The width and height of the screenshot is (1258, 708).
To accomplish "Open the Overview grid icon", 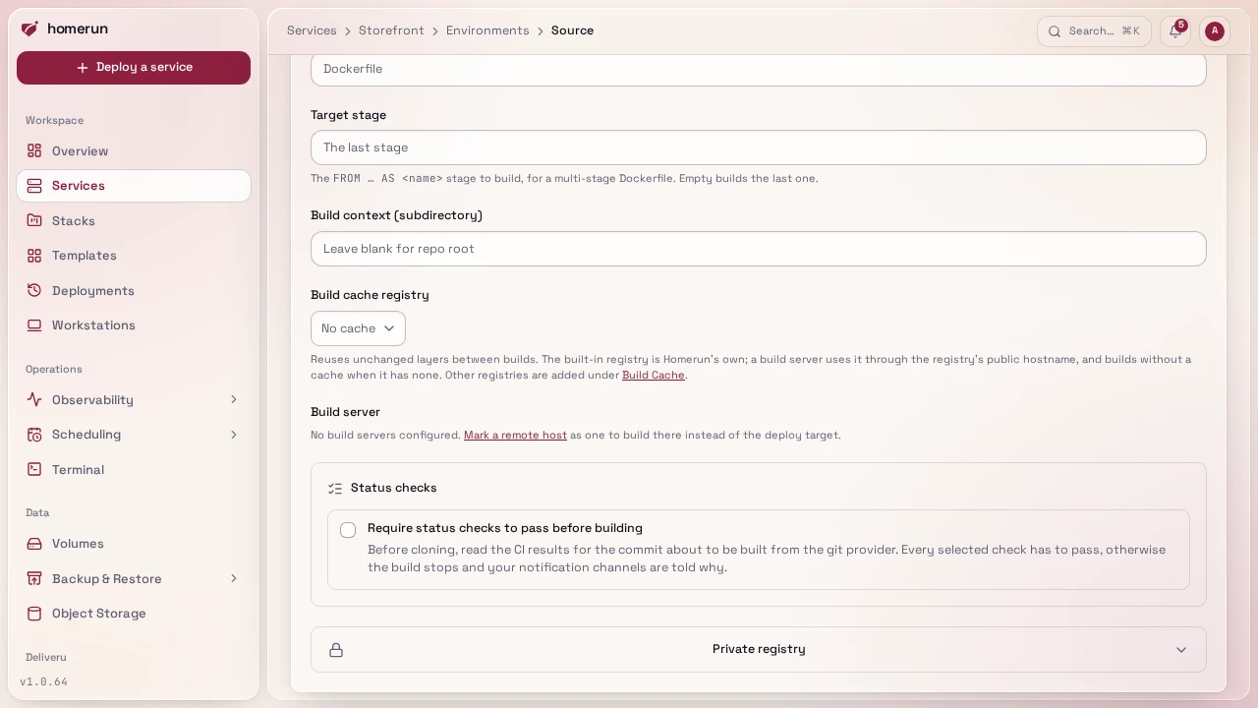I will [34, 150].
